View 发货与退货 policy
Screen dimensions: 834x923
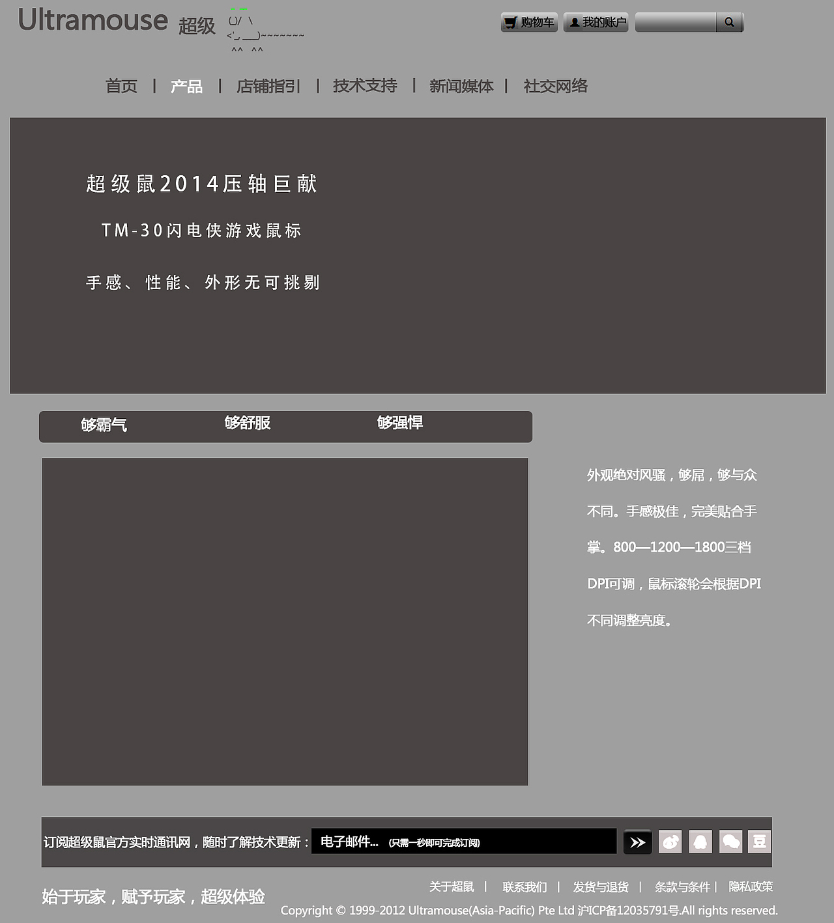pyautogui.click(x=600, y=887)
